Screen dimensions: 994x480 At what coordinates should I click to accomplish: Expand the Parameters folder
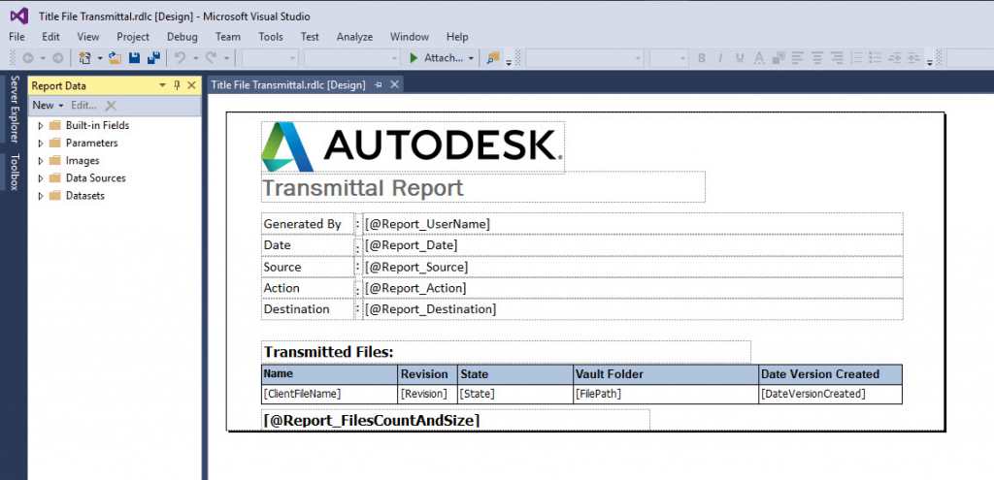(x=41, y=144)
